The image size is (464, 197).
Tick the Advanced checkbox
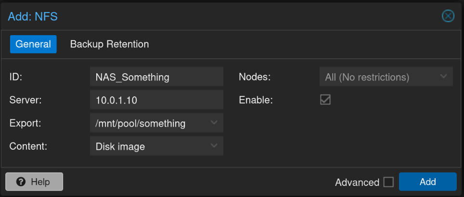point(388,182)
